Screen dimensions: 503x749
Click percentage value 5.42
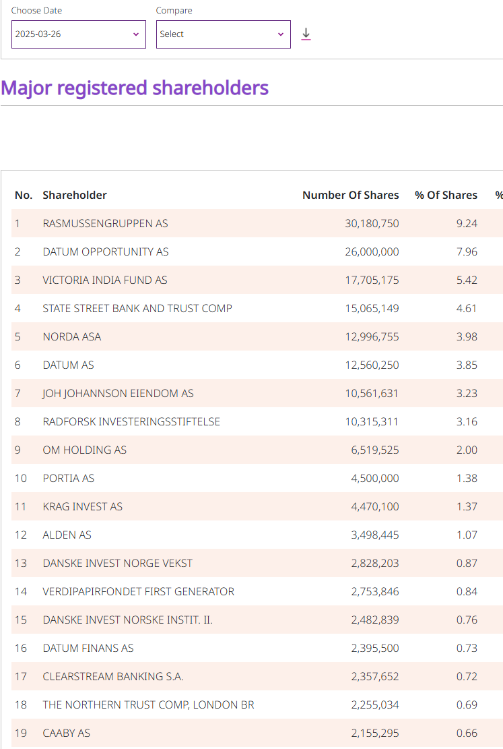[467, 280]
